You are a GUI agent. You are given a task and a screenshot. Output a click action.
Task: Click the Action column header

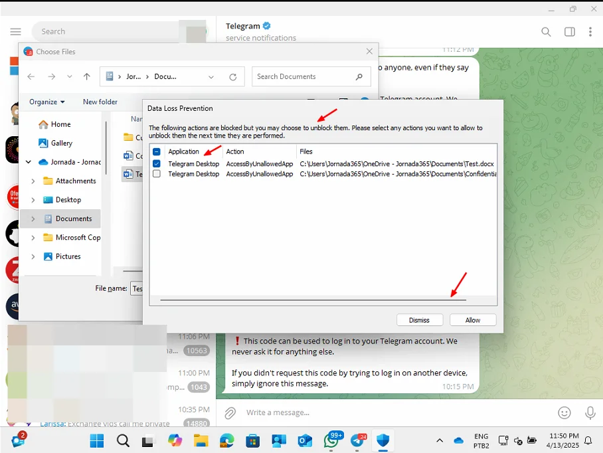[x=235, y=151]
